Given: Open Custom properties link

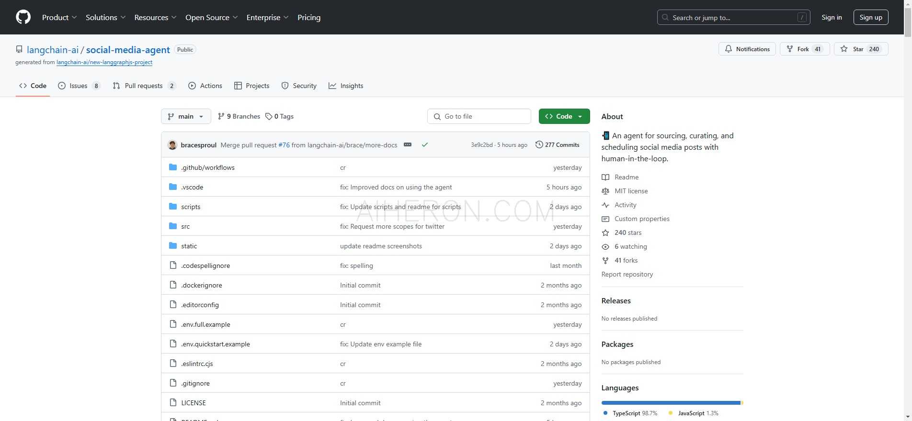Looking at the screenshot, I should click(x=636, y=219).
